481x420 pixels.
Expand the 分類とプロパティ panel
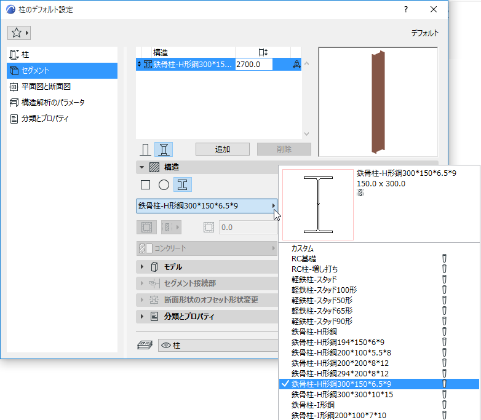(141, 316)
